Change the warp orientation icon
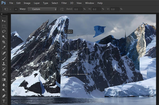 [x=62, y=9]
